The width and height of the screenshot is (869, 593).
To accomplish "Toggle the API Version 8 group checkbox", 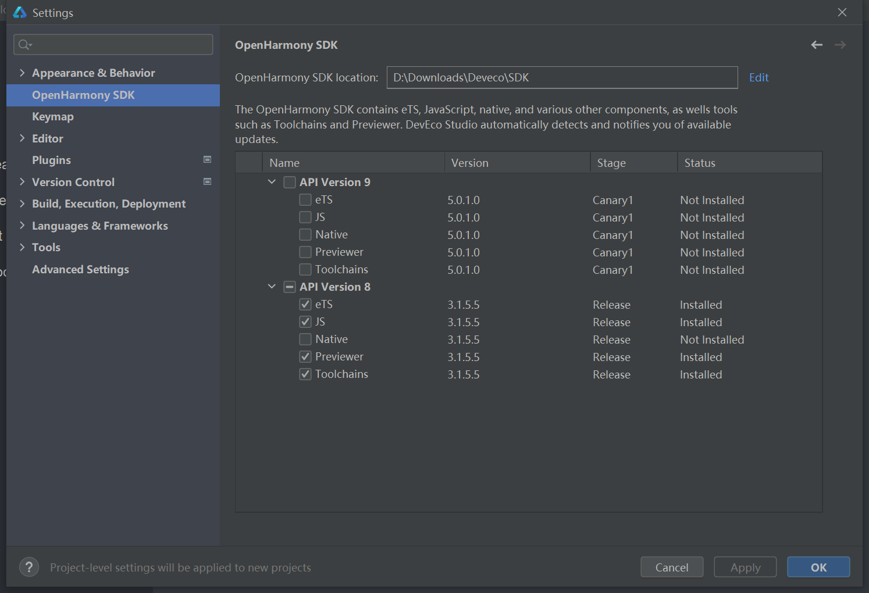I will pyautogui.click(x=289, y=287).
